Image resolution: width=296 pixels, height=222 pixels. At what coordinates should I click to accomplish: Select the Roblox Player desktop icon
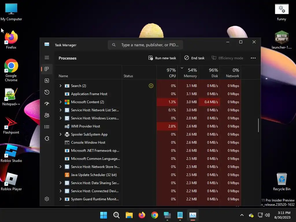click(x=11, y=182)
